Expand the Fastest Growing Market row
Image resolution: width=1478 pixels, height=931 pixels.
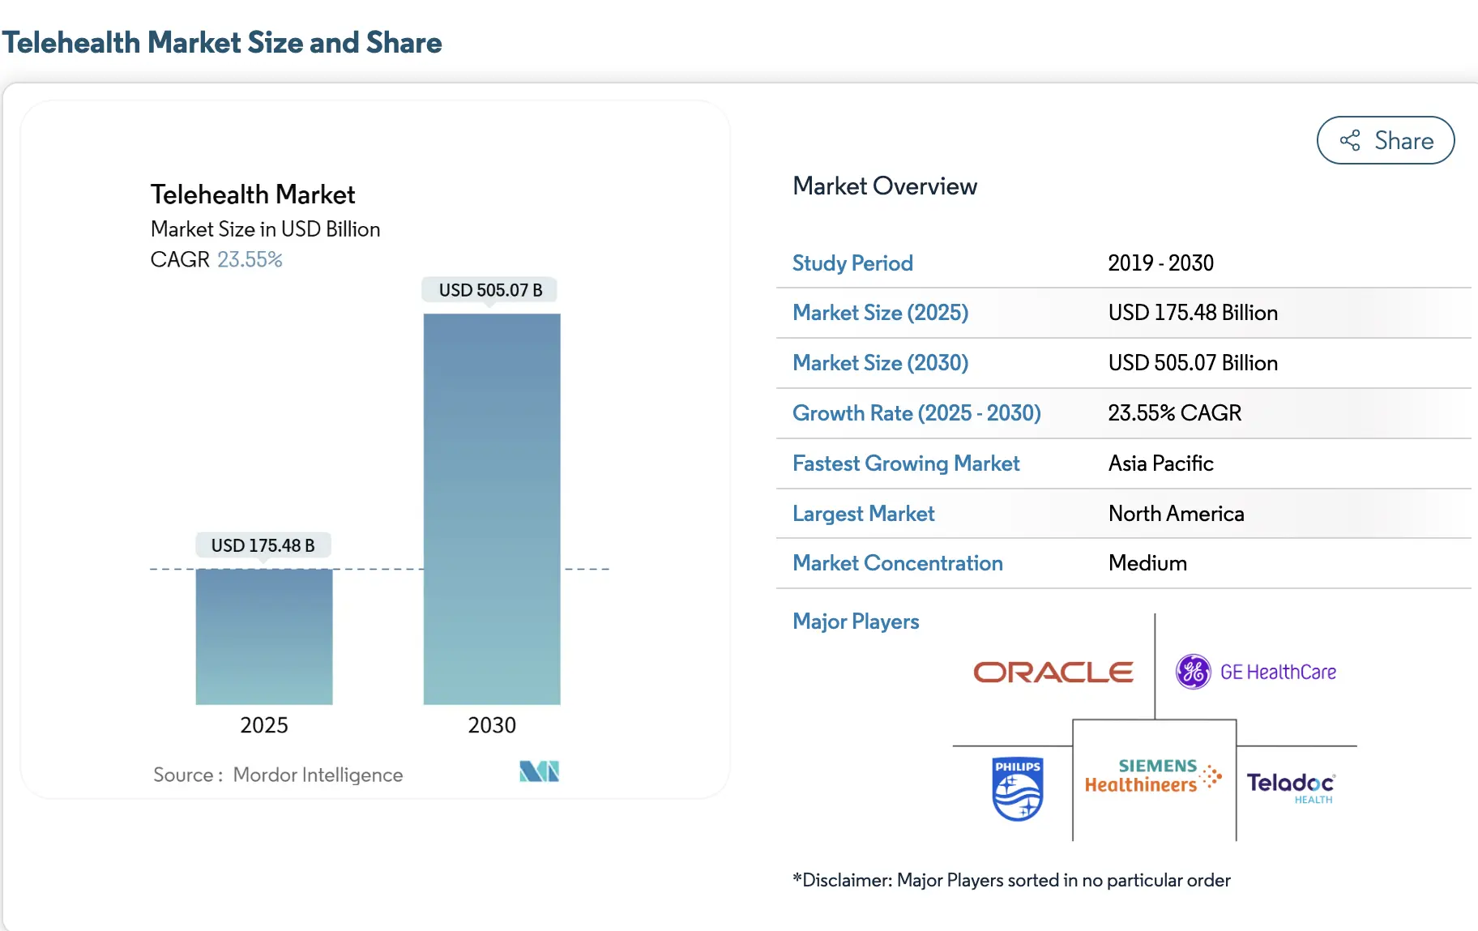905,463
